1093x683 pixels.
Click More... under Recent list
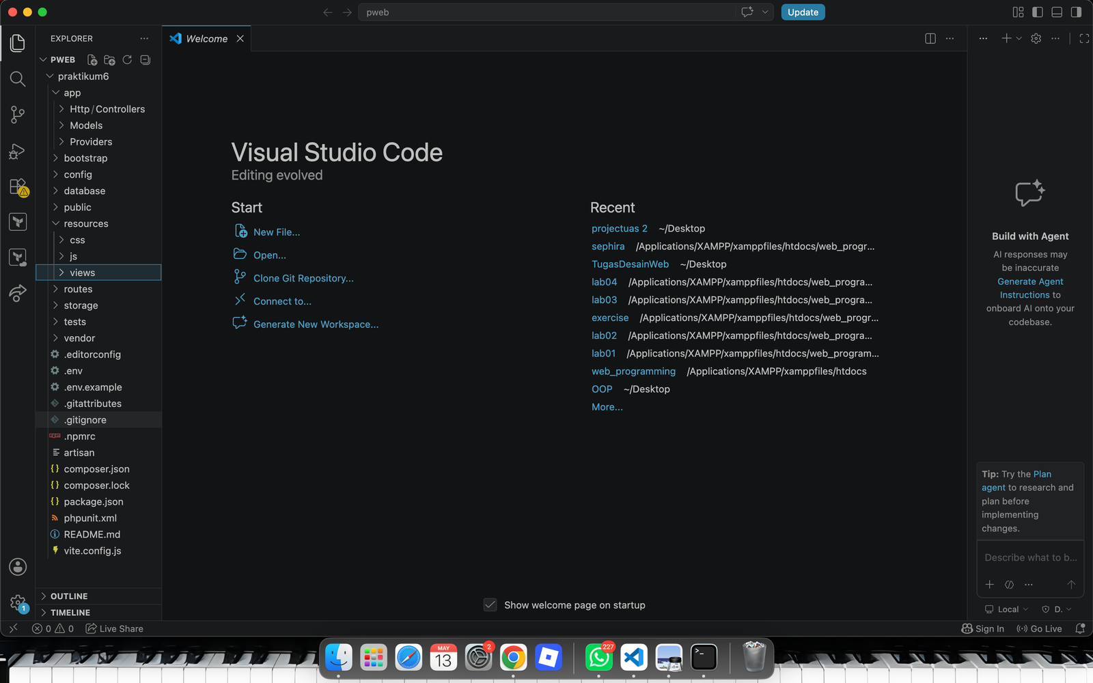point(607,407)
